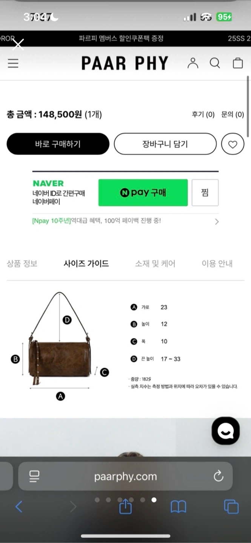Screen dimensions: 251x543
Task: Tap the paarphy.com address field
Action: click(125, 476)
